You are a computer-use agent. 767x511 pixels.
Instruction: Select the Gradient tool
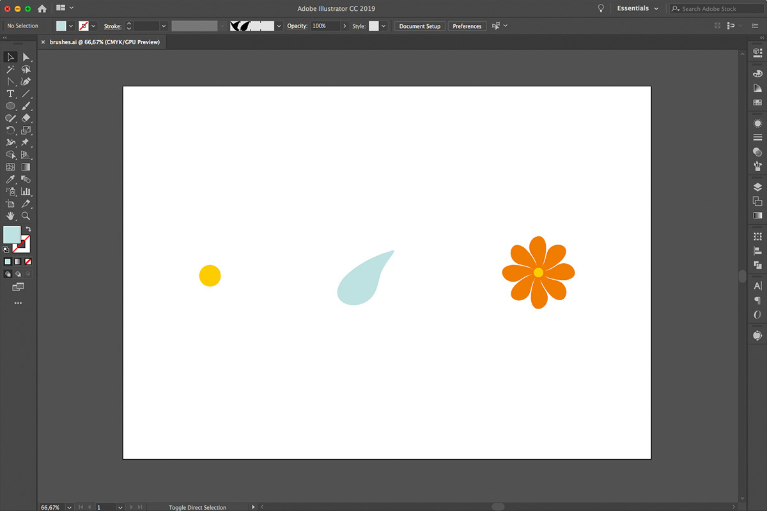point(26,167)
